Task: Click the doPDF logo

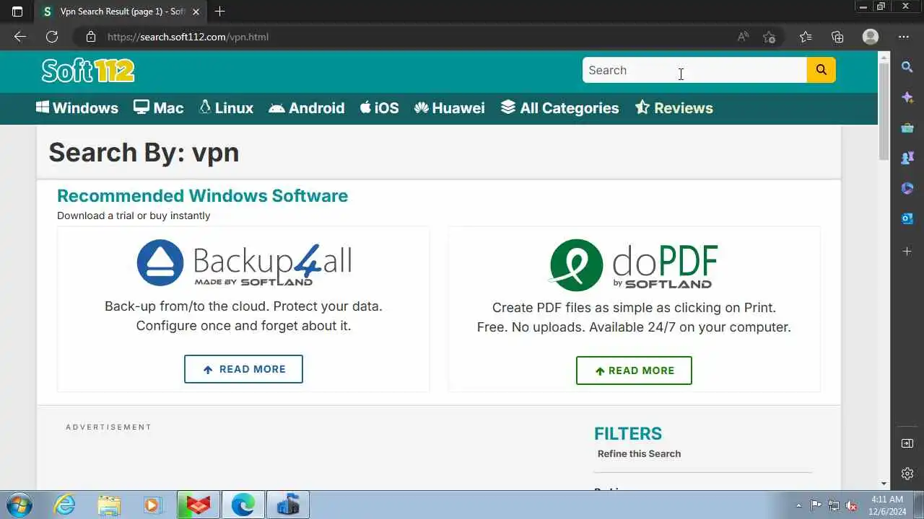Action: tap(634, 265)
